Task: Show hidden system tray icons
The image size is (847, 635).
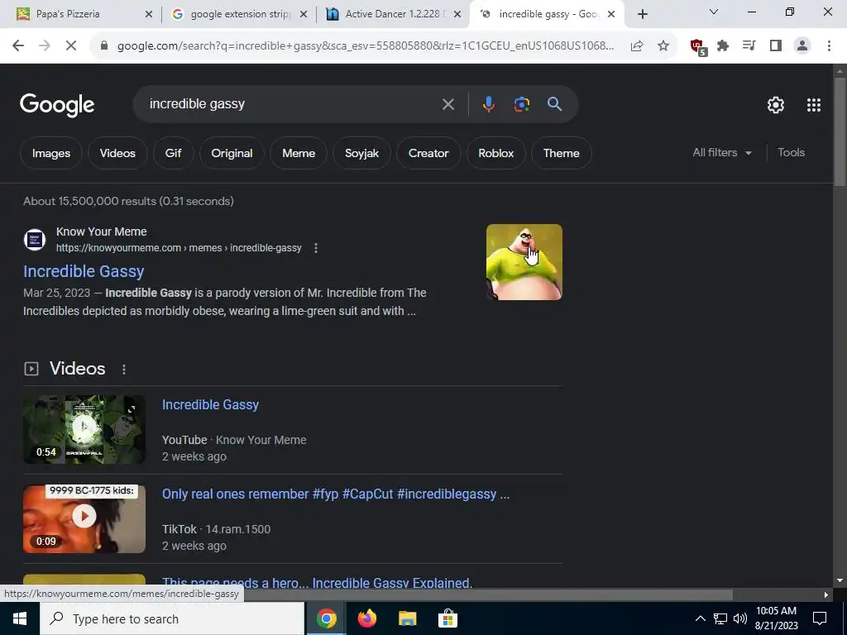Action: (700, 618)
